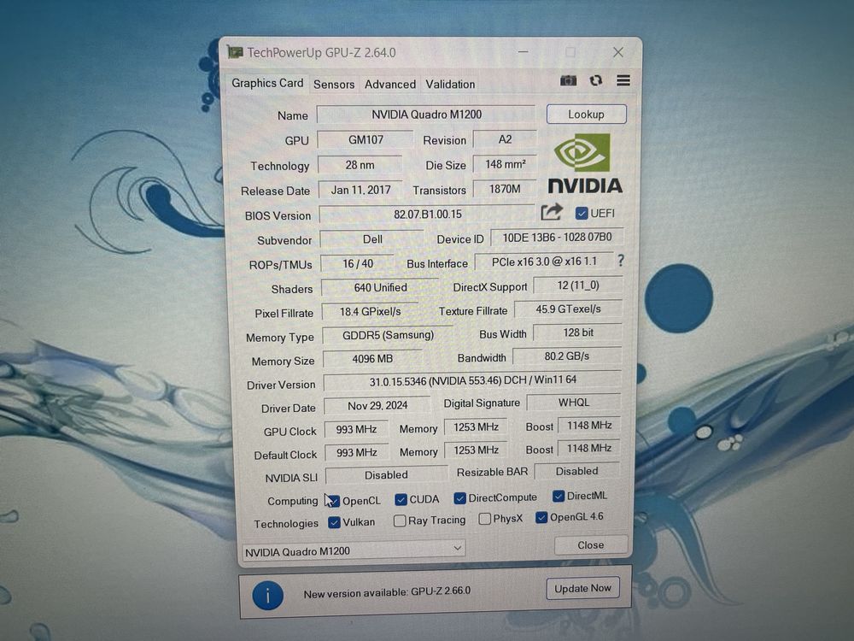Click the Resizable BAR field Disabled
The image size is (854, 641).
click(576, 471)
